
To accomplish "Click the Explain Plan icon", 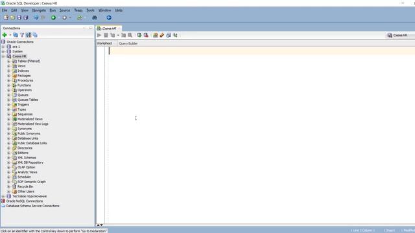I will [x=112, y=35].
